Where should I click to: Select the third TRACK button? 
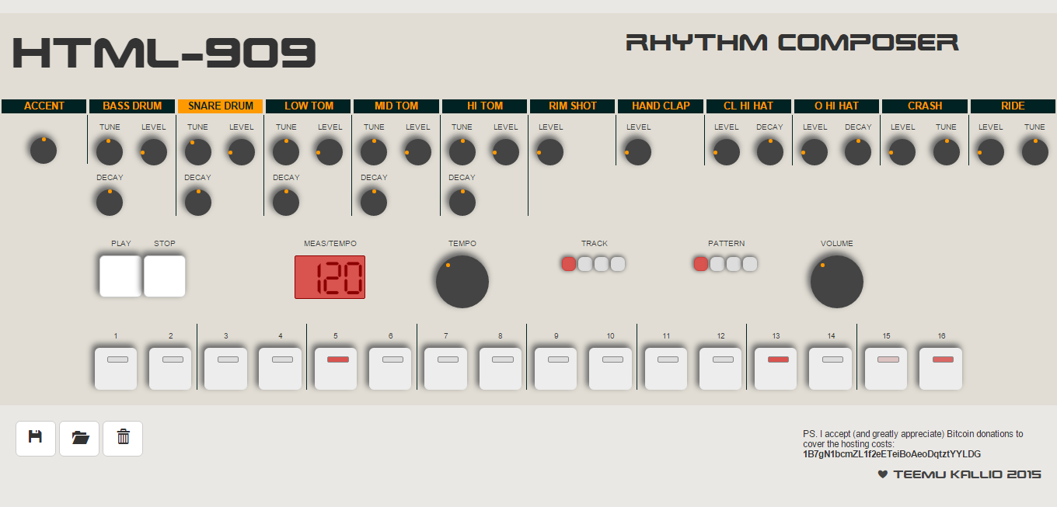pyautogui.click(x=602, y=264)
